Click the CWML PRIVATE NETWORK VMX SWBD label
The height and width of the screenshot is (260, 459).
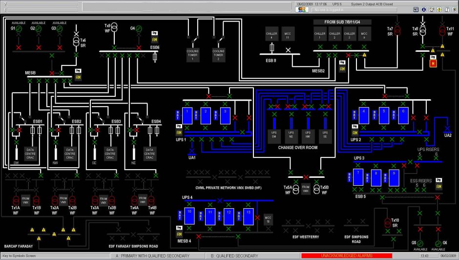229,188
